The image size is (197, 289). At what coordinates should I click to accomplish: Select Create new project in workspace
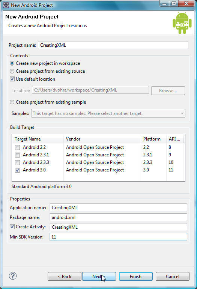tap(12, 63)
